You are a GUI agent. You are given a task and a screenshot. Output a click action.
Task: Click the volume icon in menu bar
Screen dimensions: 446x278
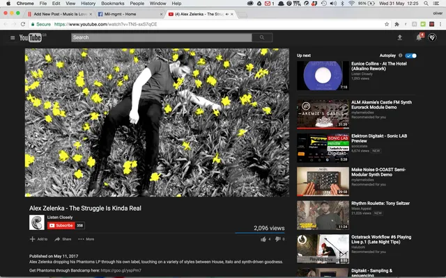[333, 3]
